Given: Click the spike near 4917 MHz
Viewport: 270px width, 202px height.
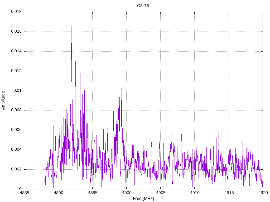Looking at the screenshot, I should point(243,128).
